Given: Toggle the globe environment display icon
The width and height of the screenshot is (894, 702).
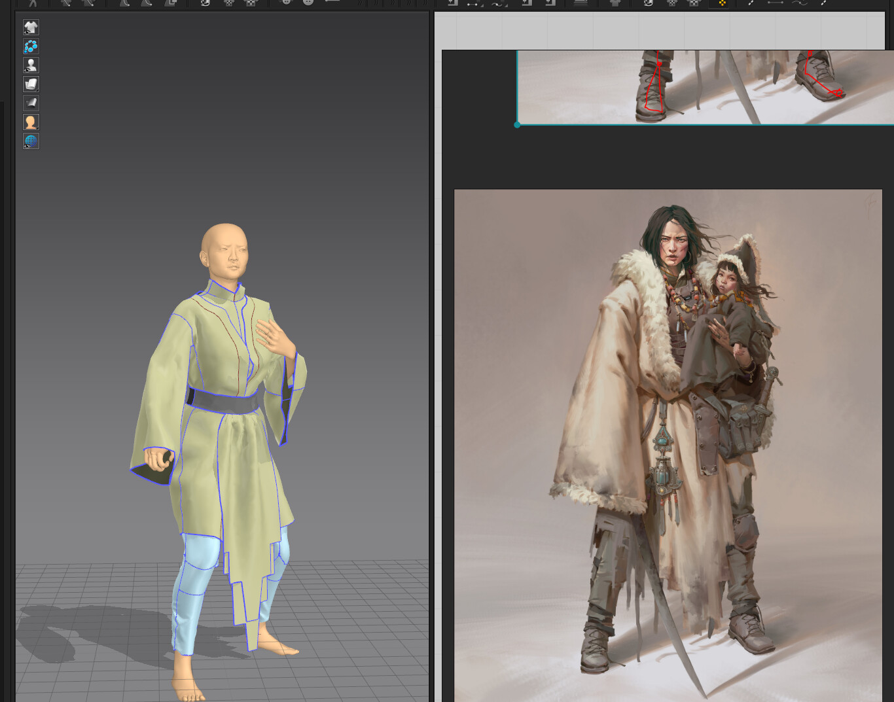Looking at the screenshot, I should point(31,141).
